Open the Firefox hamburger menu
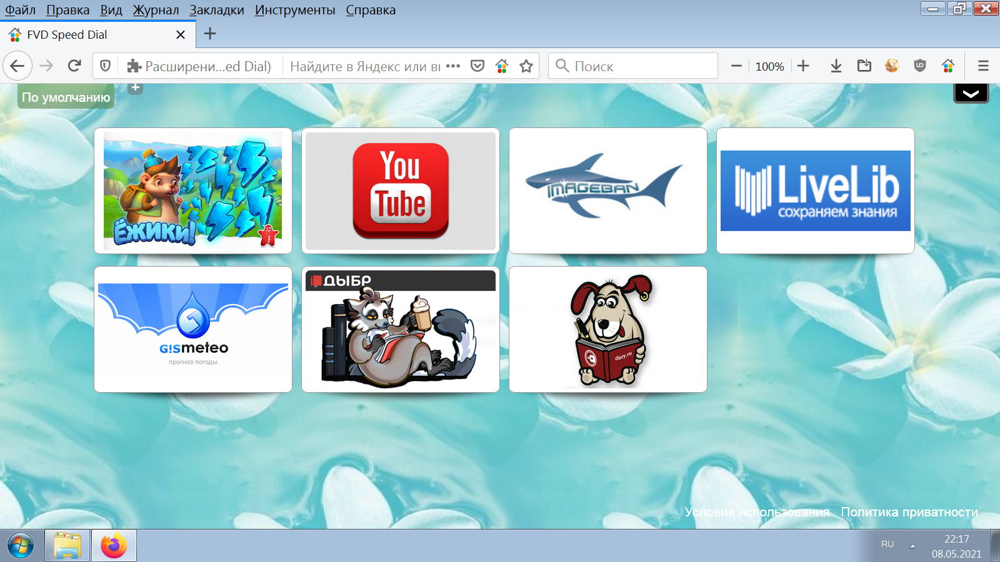Screen dimensions: 1000x562 click(983, 66)
